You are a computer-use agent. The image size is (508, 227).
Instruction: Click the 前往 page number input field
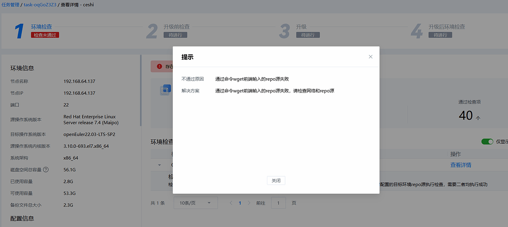coord(278,203)
